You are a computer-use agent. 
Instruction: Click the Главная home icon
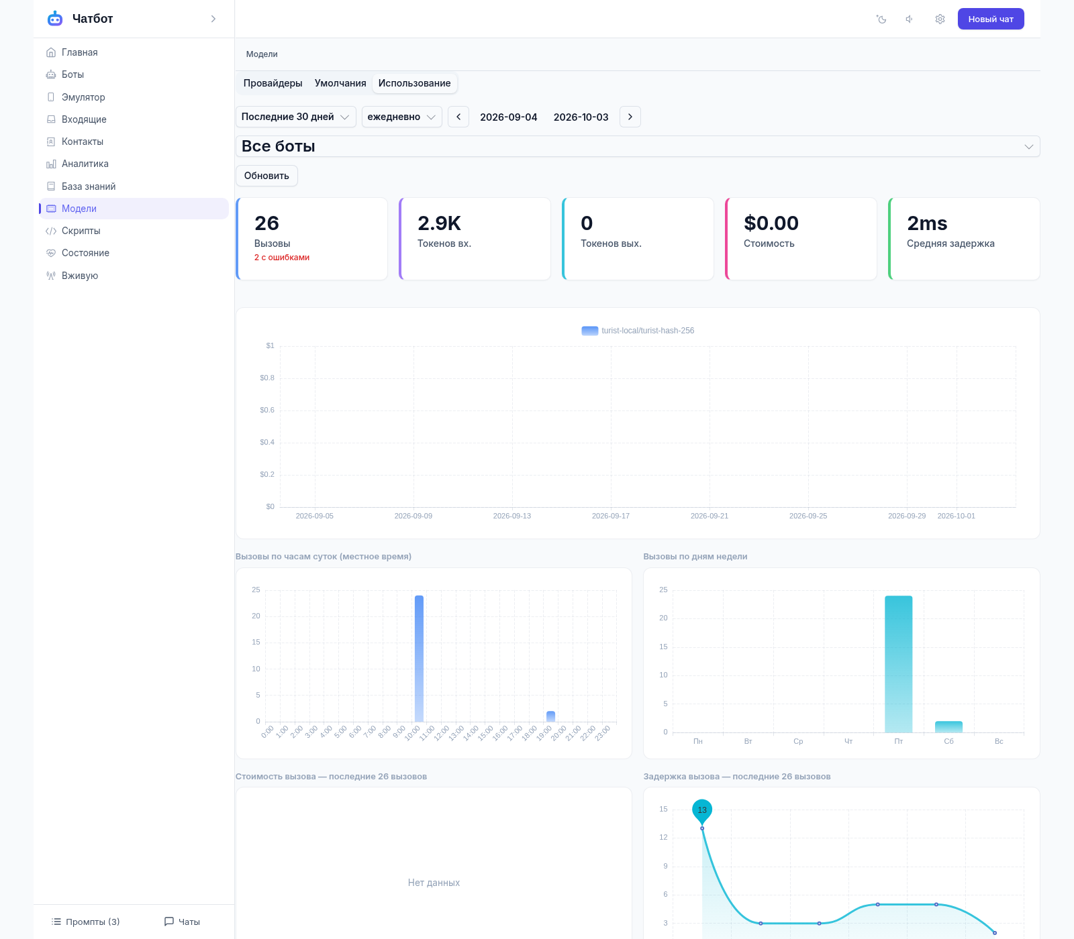[51, 52]
